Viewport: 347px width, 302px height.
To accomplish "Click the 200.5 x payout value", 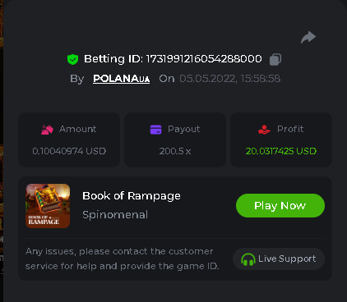I will click(175, 151).
